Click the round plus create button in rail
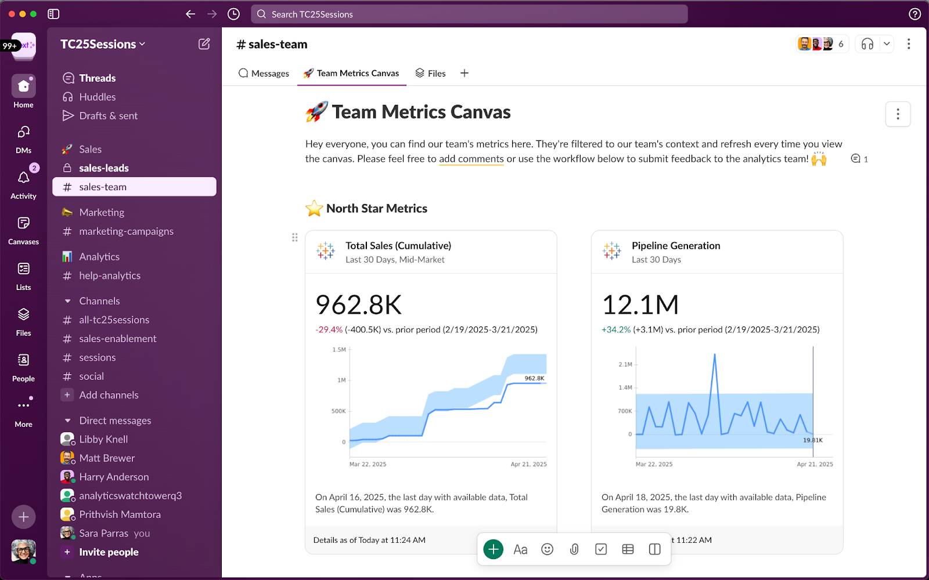 tap(23, 517)
